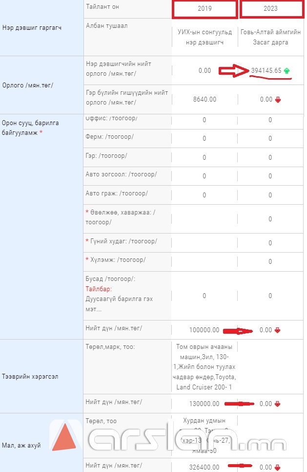Select the 2023 year column header

271,9
